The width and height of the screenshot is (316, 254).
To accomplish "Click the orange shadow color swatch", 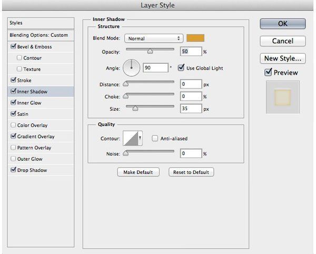I will click(x=195, y=38).
